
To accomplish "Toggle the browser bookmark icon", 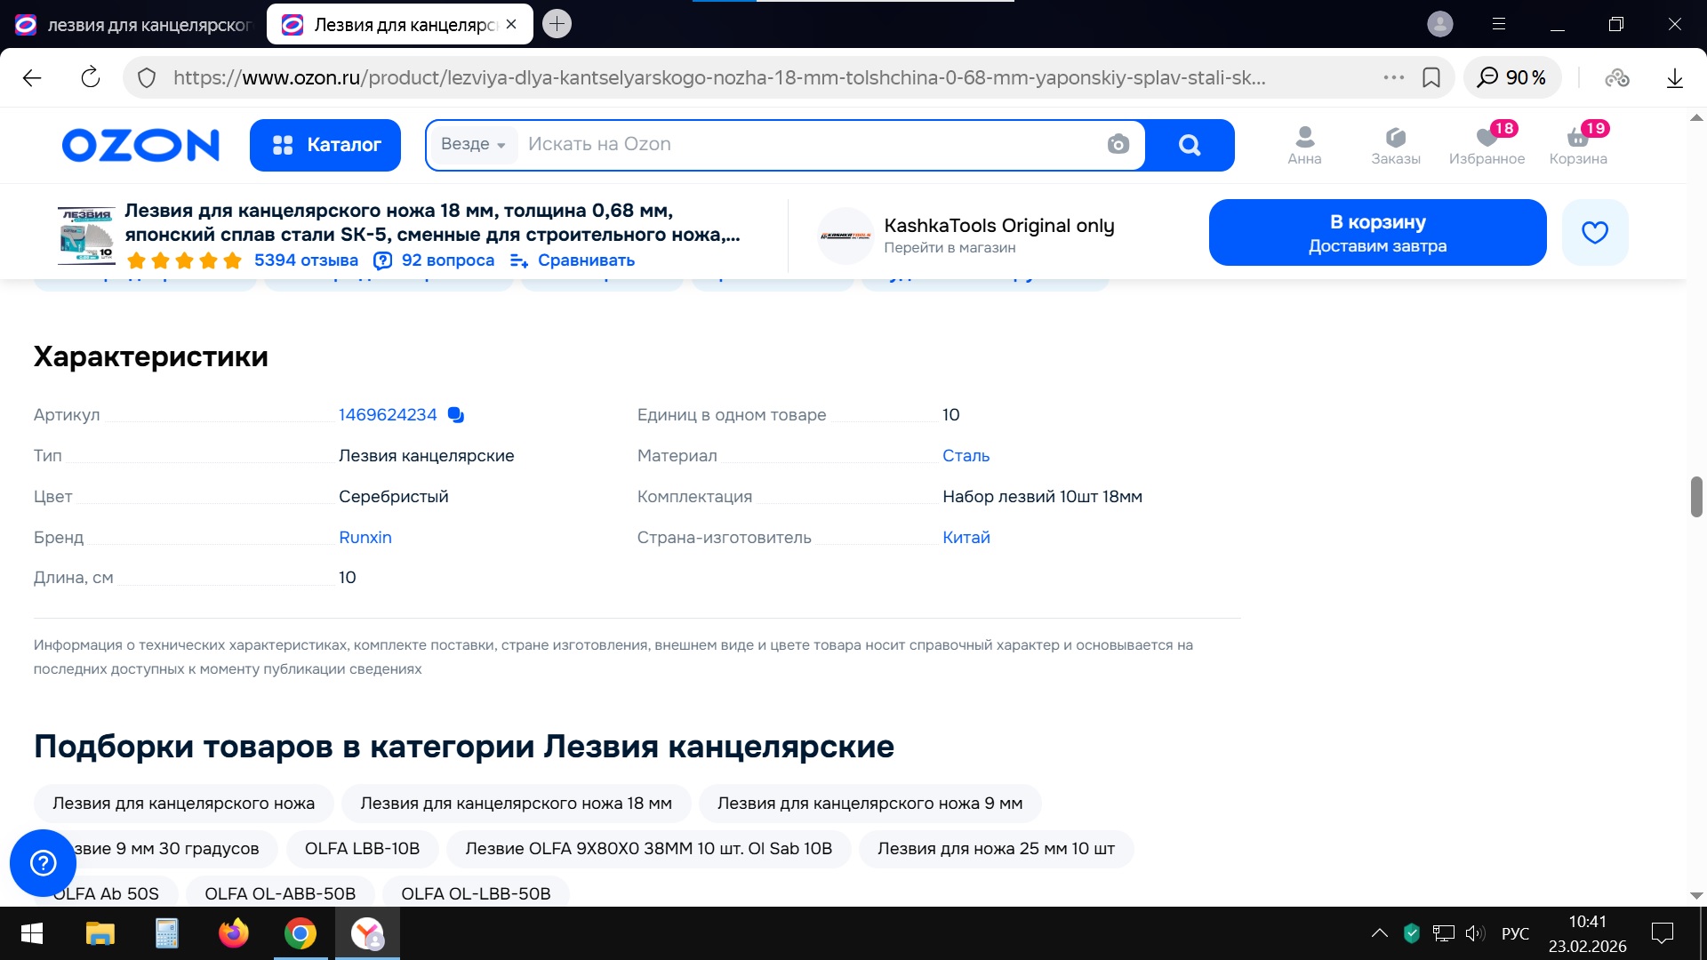I will coord(1431,77).
